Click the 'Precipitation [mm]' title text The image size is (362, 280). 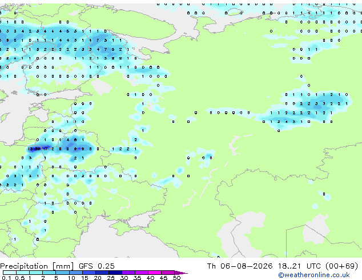click(x=37, y=266)
